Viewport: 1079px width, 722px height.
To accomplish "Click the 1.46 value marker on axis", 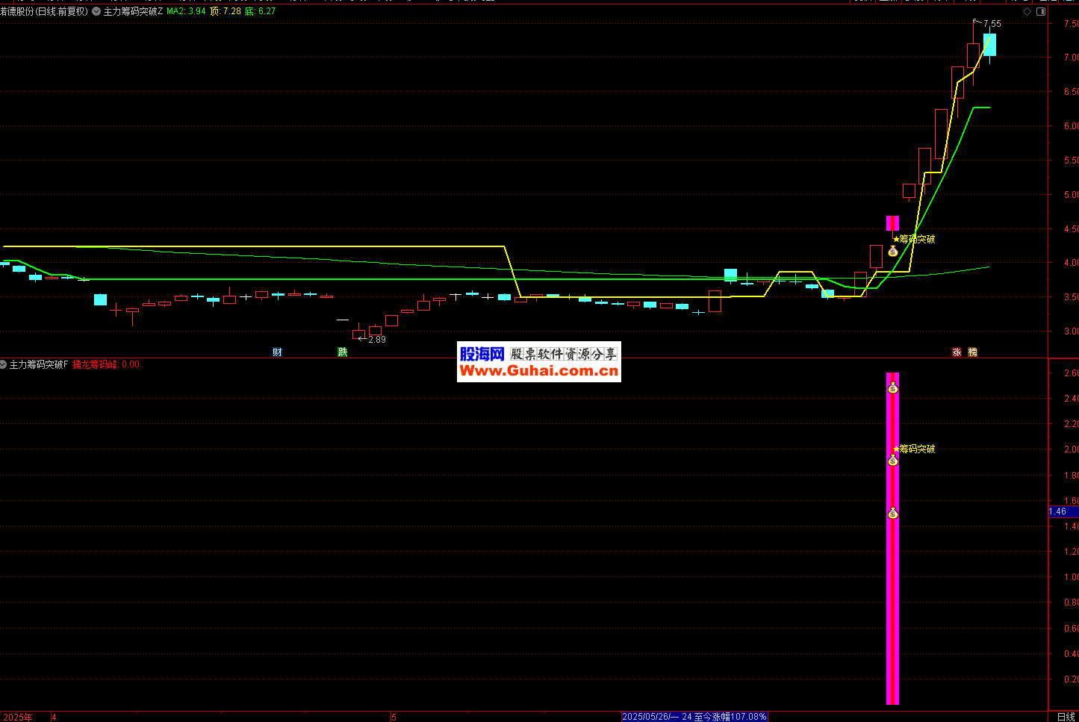I will coord(1063,511).
